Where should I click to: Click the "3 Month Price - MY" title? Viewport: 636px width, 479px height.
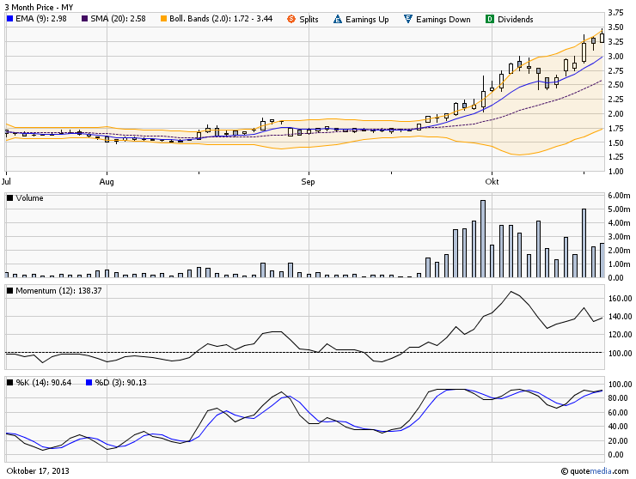[39, 6]
